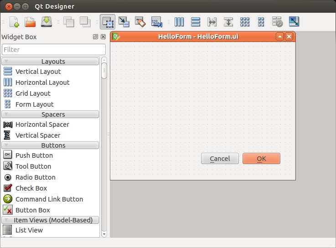Select the Horizontal Layout widget icon
Image resolution: width=336 pixels, height=248 pixels.
[x=8, y=82]
